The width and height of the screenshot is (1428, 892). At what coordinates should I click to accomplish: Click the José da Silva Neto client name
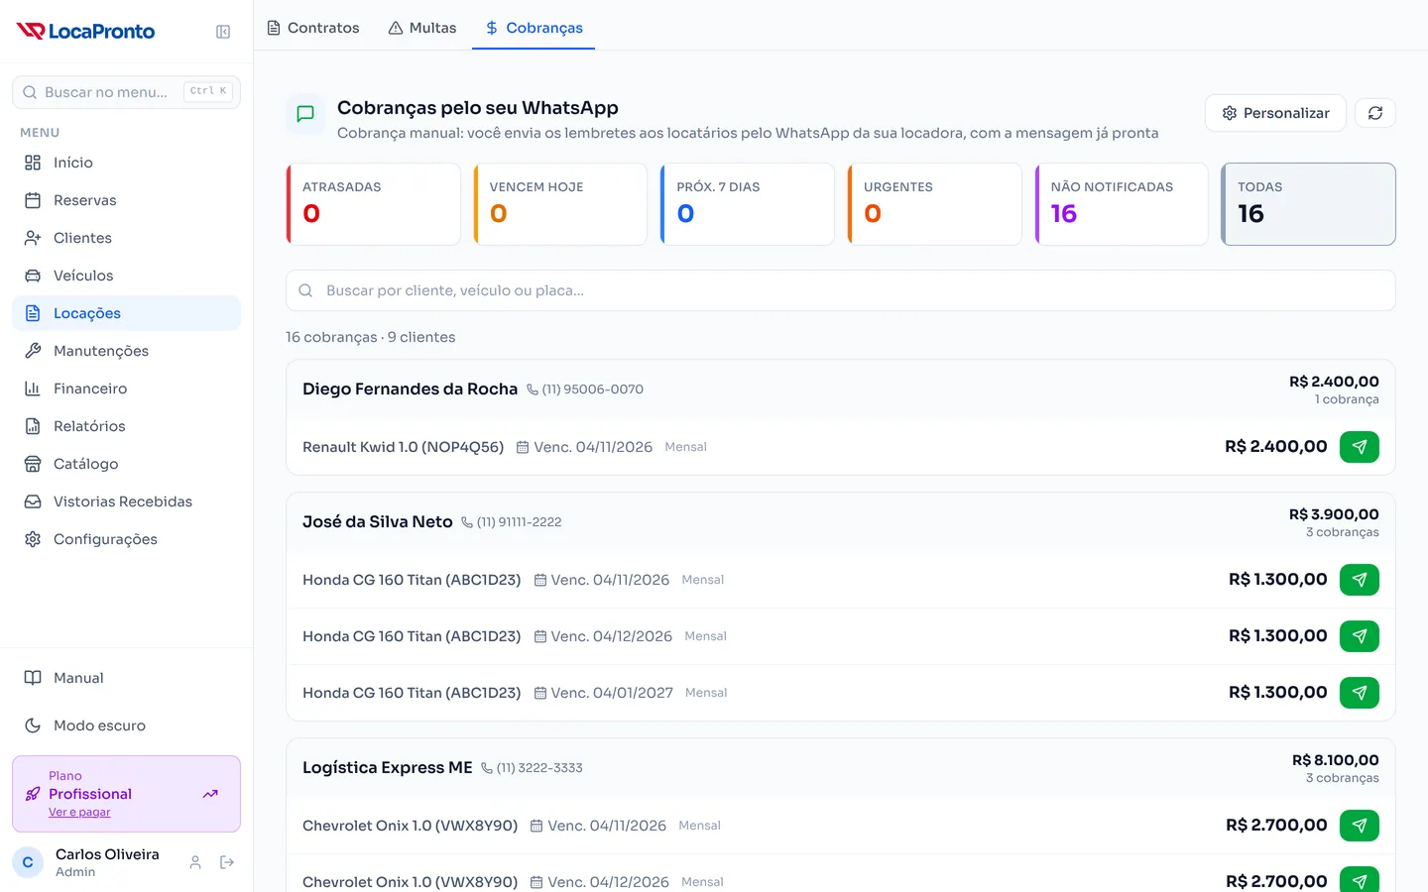point(377,522)
